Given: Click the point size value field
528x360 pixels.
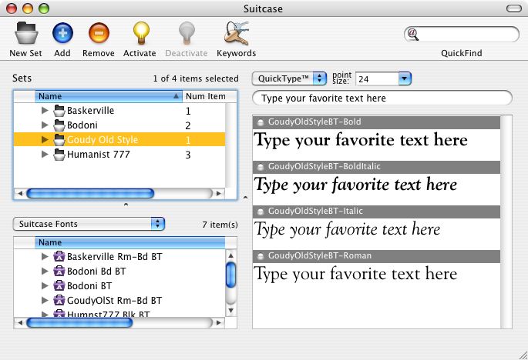Looking at the screenshot, I should [377, 79].
